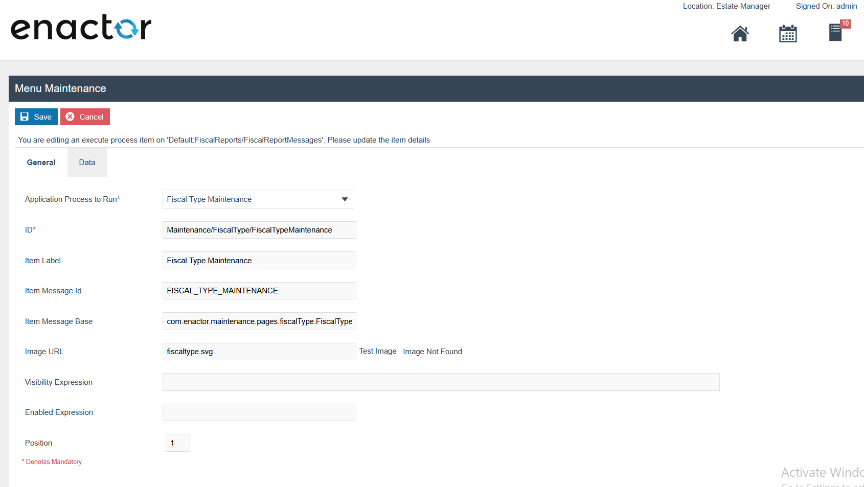Focus the Image URL text field
The height and width of the screenshot is (487, 864).
pos(259,352)
